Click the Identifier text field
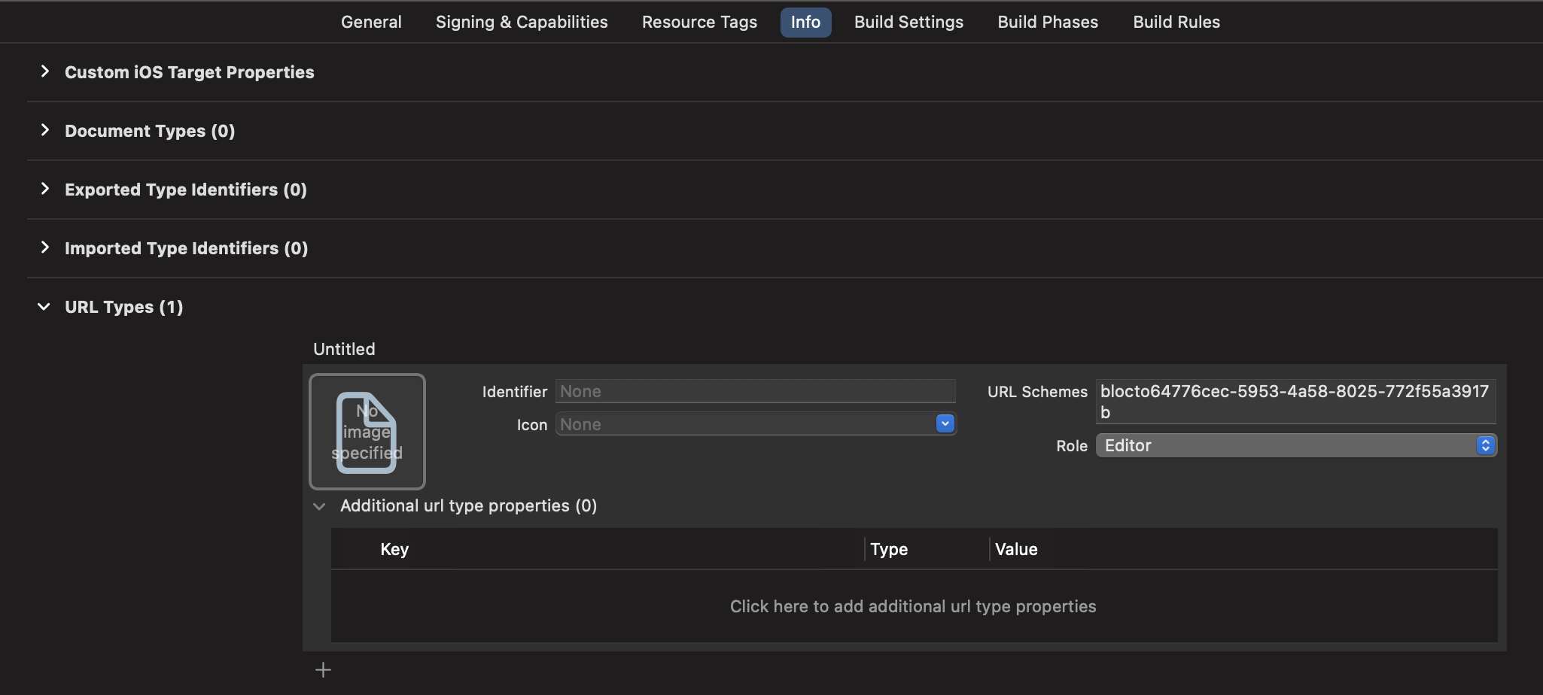Image resolution: width=1543 pixels, height=695 pixels. pyautogui.click(x=756, y=391)
